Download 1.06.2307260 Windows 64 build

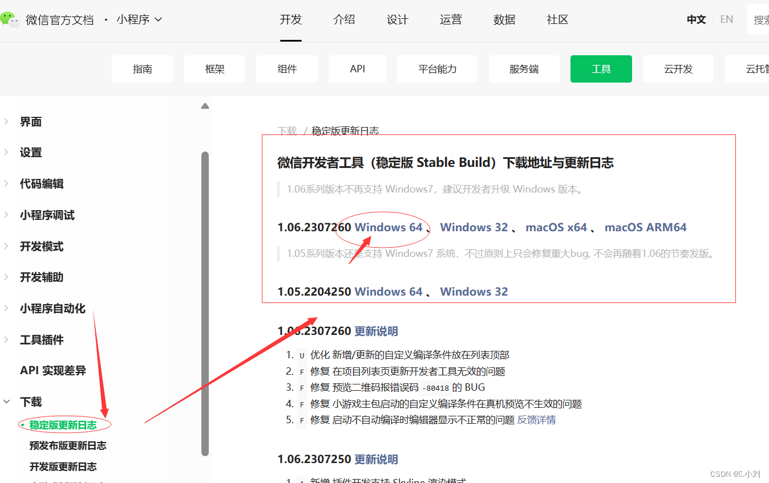click(388, 227)
